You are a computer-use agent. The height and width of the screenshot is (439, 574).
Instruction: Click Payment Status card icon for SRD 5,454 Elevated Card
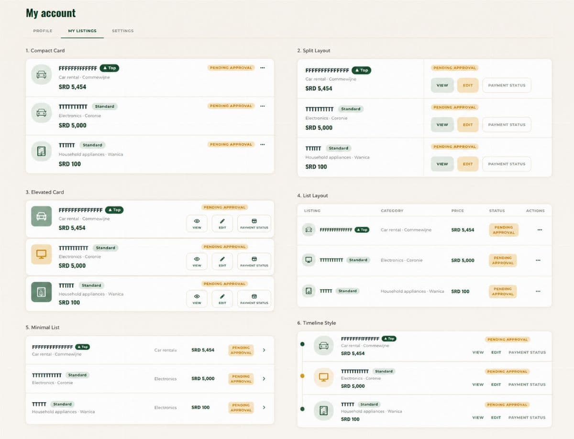254,221
